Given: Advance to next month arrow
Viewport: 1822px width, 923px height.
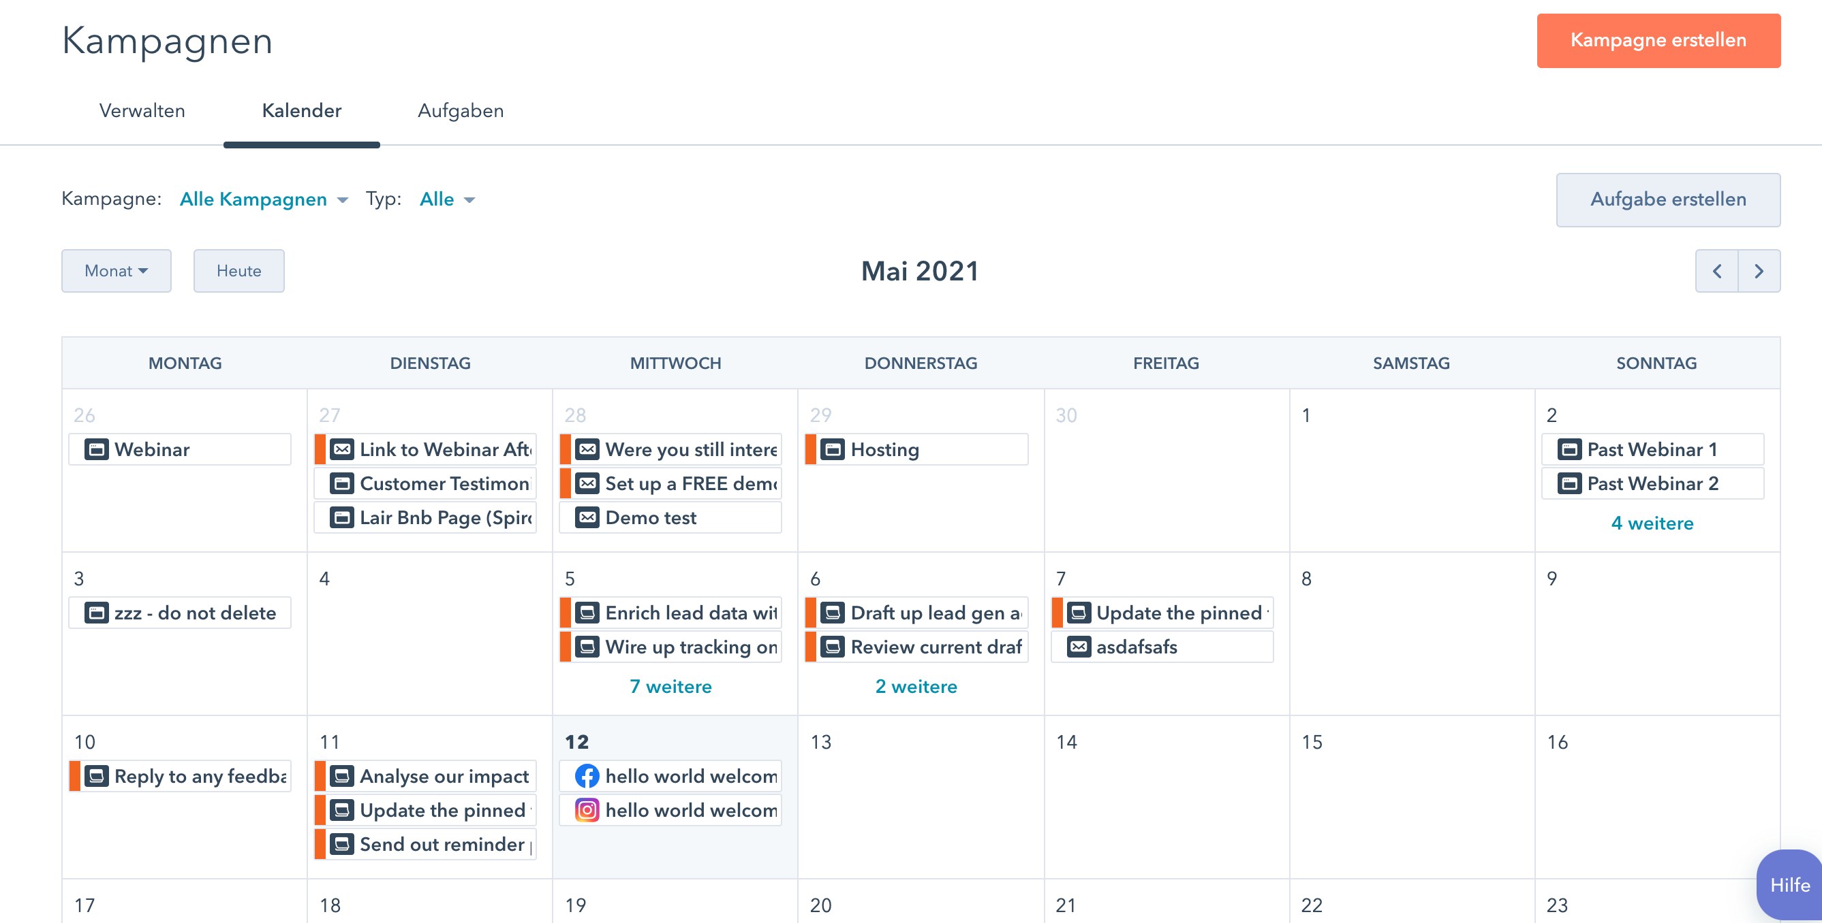Looking at the screenshot, I should 1759,272.
